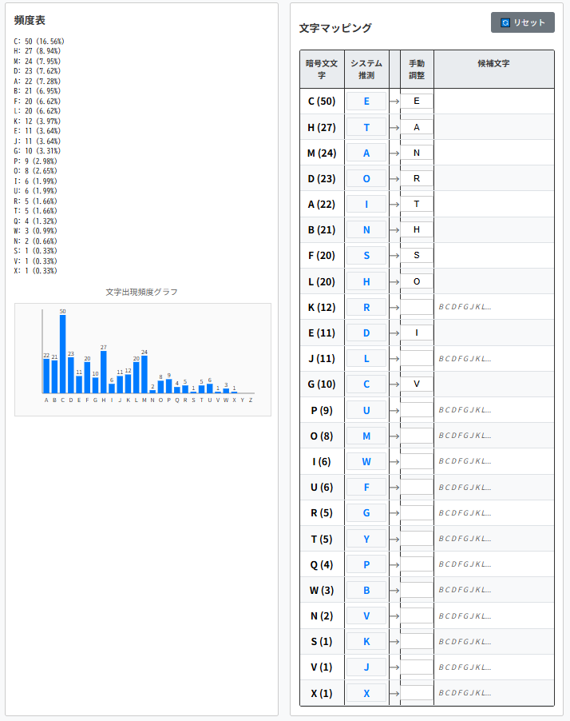The image size is (570, 721).
Task: Click the 暗号文文字 column header
Action: pyautogui.click(x=322, y=70)
